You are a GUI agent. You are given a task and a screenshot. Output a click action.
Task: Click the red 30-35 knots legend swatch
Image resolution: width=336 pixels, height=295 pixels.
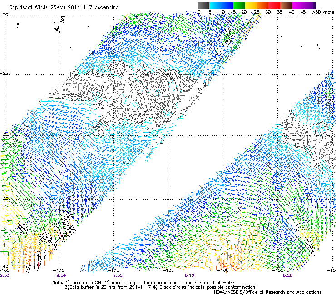274,5
